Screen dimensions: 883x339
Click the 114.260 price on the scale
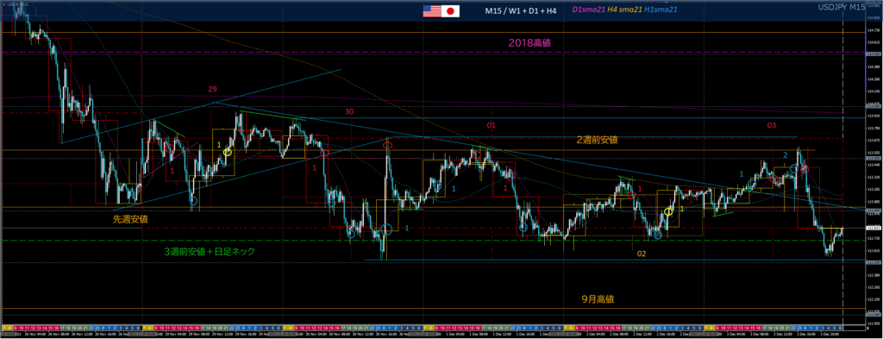[x=874, y=78]
